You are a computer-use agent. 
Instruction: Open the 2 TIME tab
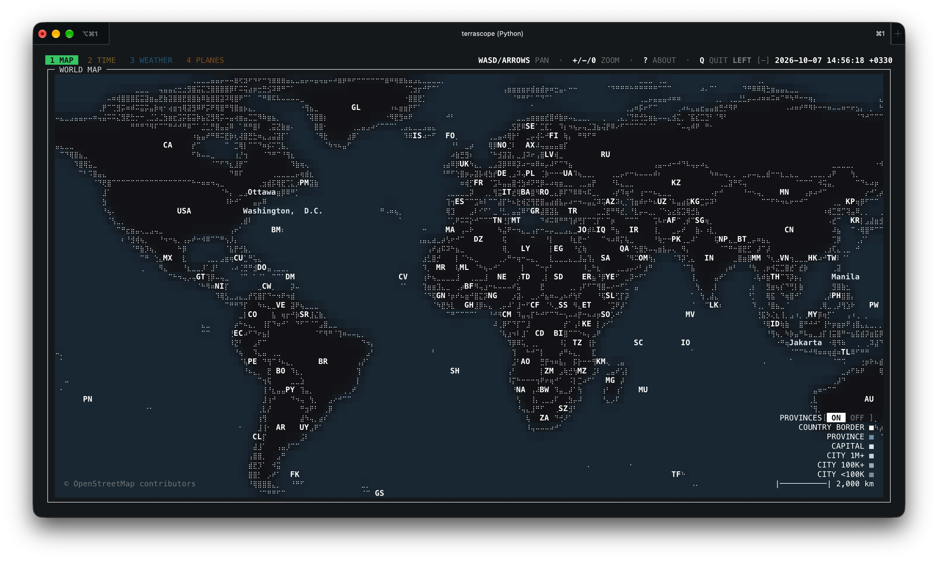click(x=102, y=60)
